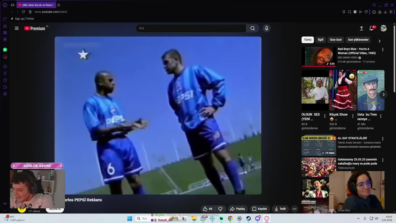Open YouTube notifications bell
Image resolution: width=396 pixels, height=223 pixels.
(x=372, y=28)
